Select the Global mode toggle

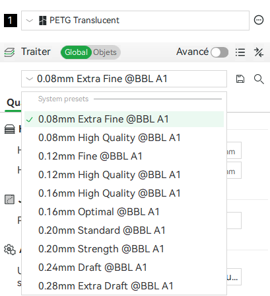pyautogui.click(x=76, y=52)
